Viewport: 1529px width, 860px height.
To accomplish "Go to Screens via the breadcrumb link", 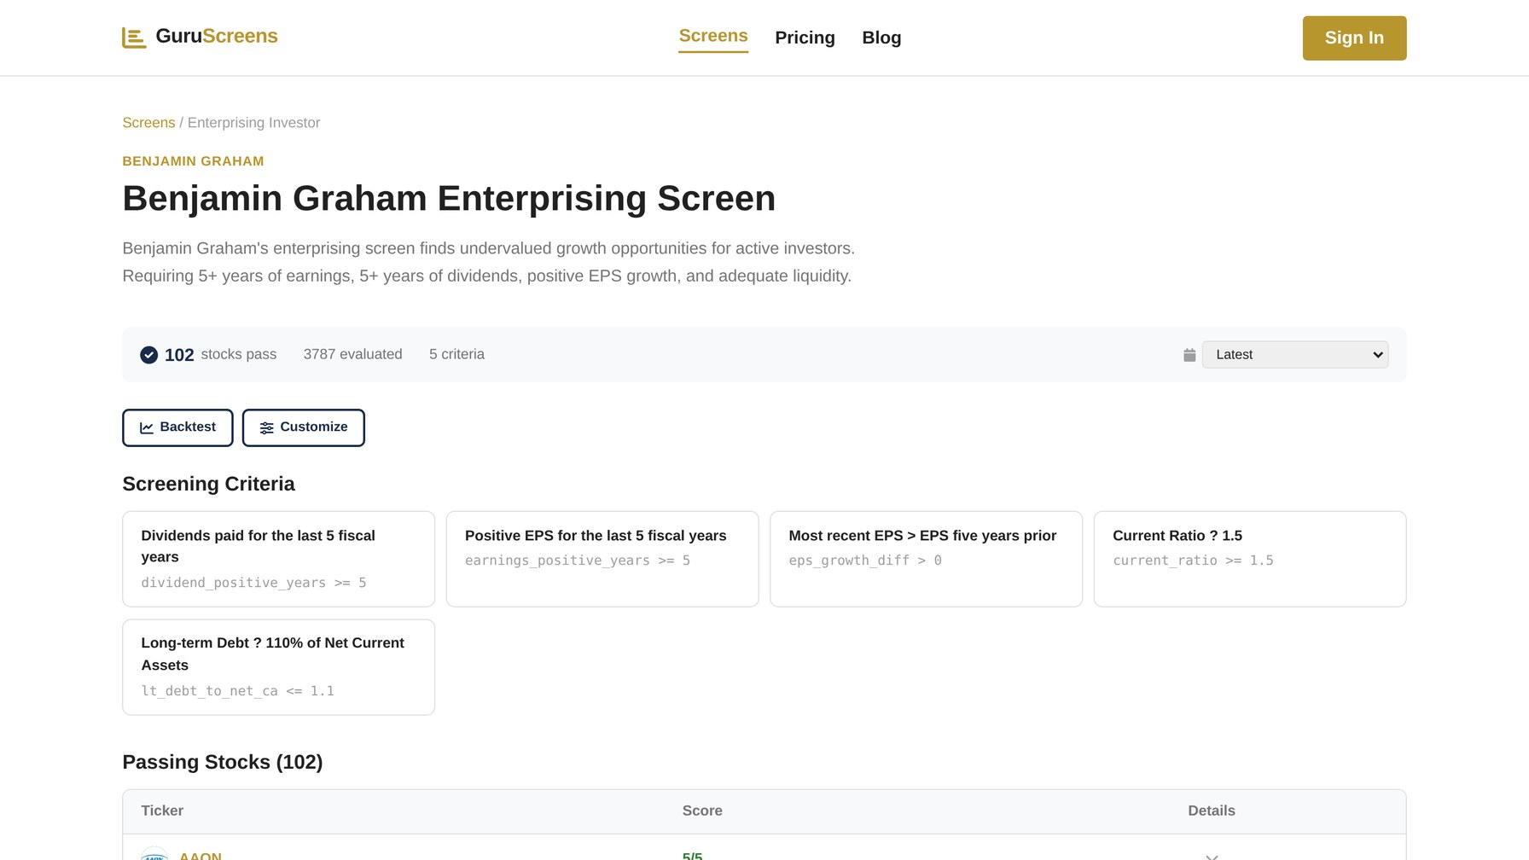I will pyautogui.click(x=148, y=123).
